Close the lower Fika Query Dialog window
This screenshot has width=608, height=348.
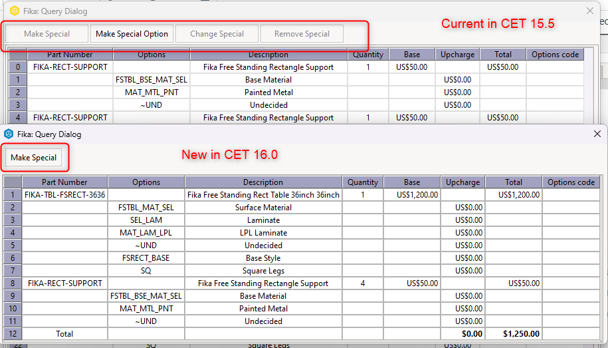click(597, 134)
